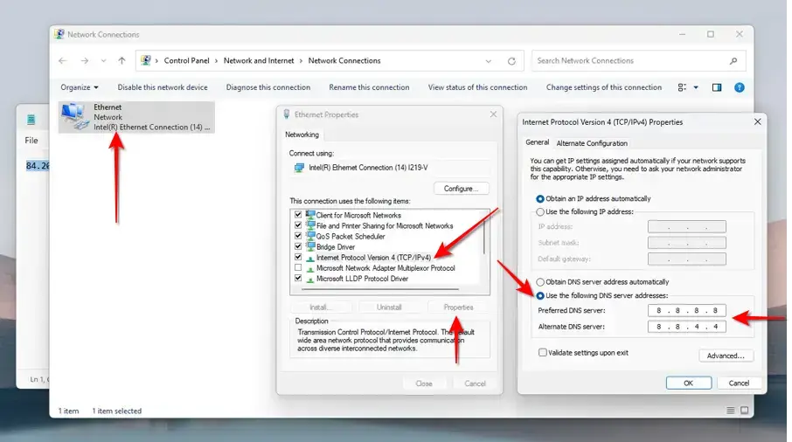The image size is (792, 442).
Task: Select Obtain an IP address automatically
Action: click(x=540, y=199)
